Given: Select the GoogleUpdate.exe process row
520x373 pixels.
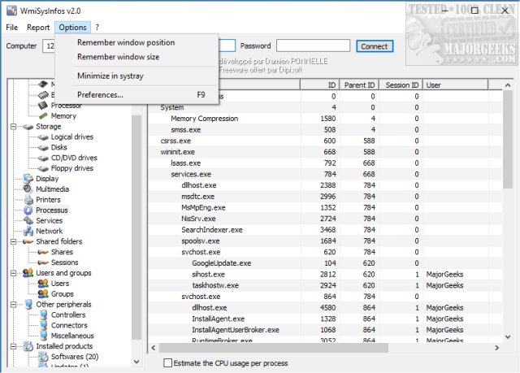Looking at the screenshot, I should coord(324,263).
